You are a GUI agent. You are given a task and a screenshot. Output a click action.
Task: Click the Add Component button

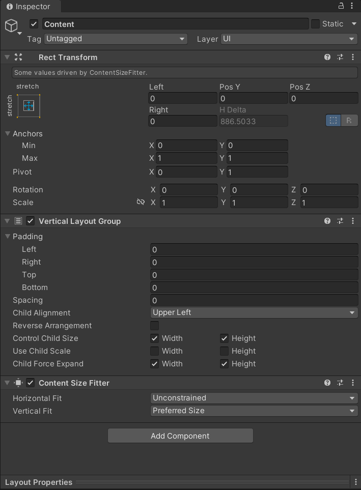point(180,436)
